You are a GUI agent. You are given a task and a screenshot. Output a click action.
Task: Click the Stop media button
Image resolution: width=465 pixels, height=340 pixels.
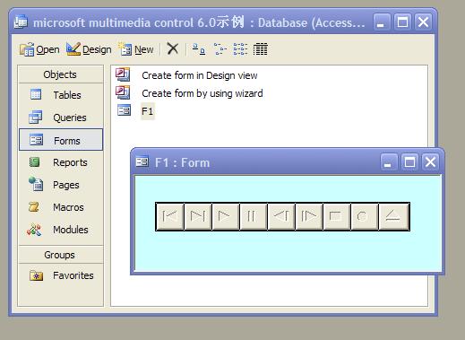[x=337, y=216]
